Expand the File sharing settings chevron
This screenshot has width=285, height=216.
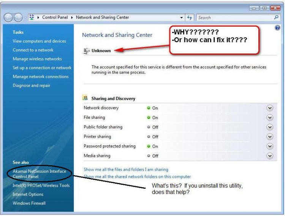(x=270, y=118)
